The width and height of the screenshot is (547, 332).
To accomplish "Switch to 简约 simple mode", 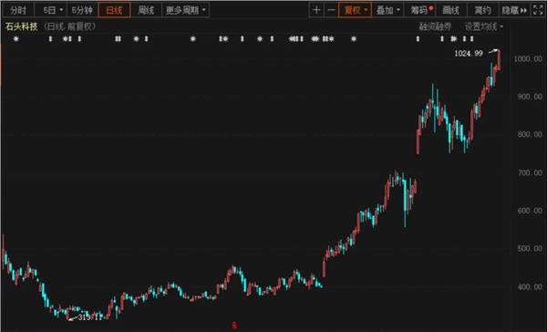I will click(482, 10).
